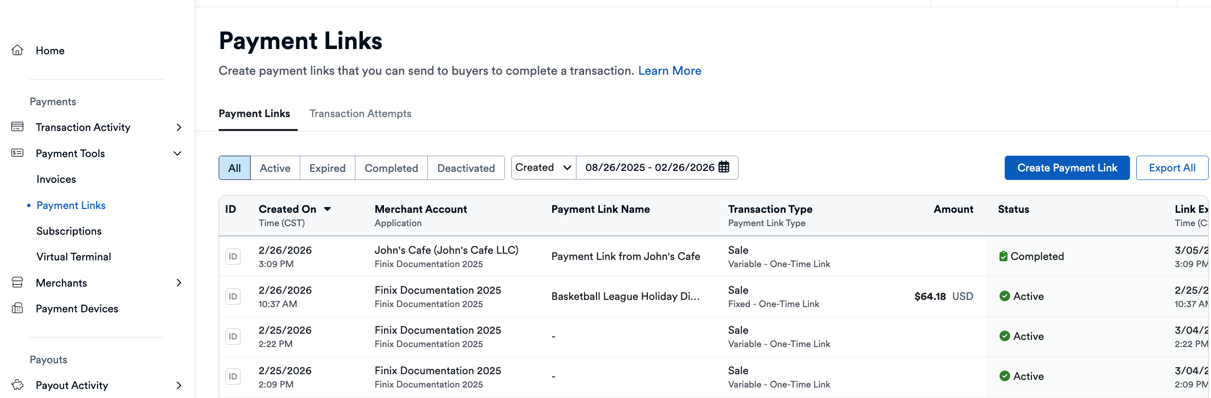Click the Payout Activity piggy bank icon
1211x398 pixels.
point(18,385)
